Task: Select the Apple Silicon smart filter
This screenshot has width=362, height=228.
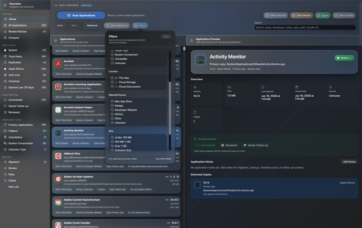Action: [25, 69]
